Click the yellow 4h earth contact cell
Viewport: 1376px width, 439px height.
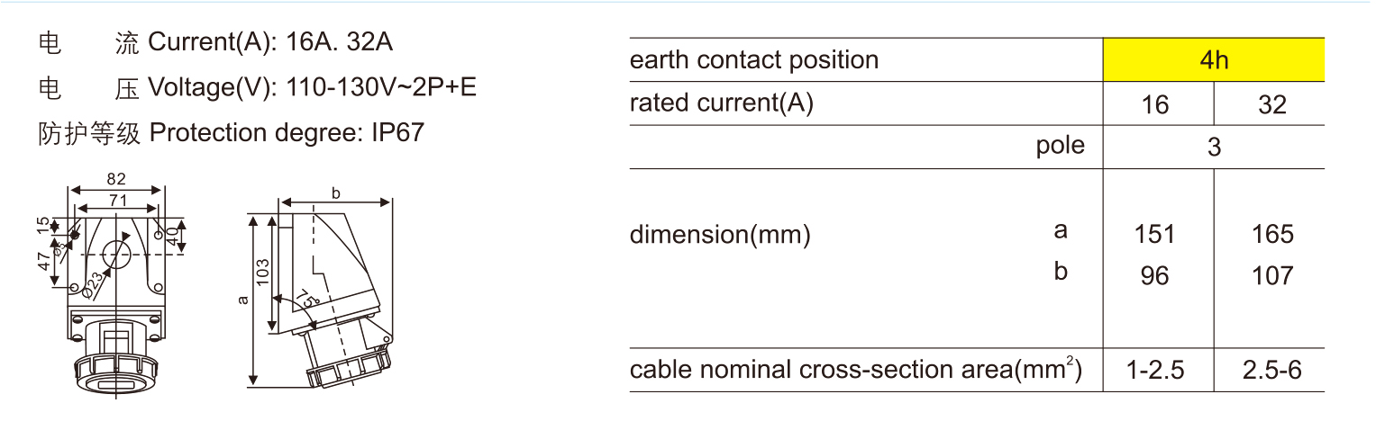(x=1214, y=60)
